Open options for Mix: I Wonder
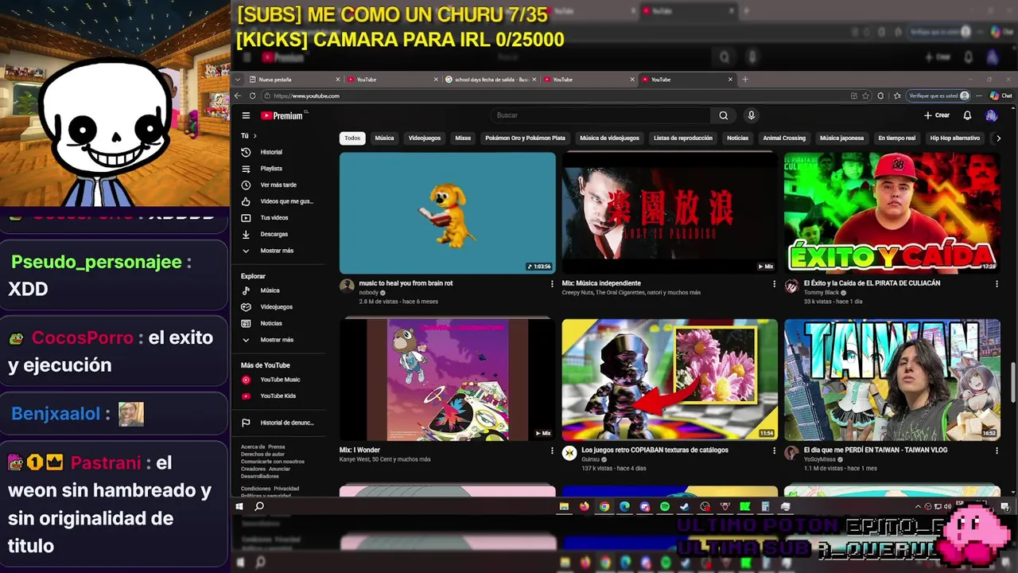The height and width of the screenshot is (573, 1018). coord(552,450)
